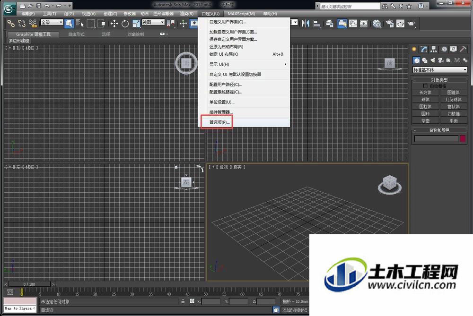Activate the Select and Move tool

[x=114, y=24]
